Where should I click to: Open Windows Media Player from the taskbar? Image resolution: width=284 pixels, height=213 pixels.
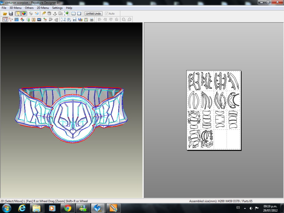52,208
